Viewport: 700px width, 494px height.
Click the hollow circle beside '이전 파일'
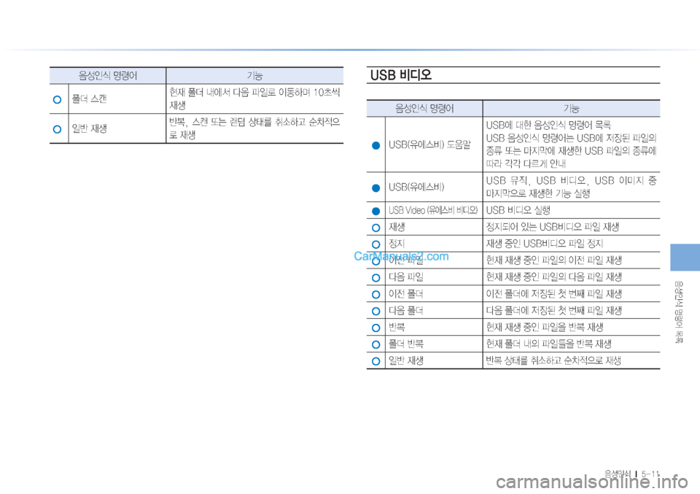tap(376, 260)
